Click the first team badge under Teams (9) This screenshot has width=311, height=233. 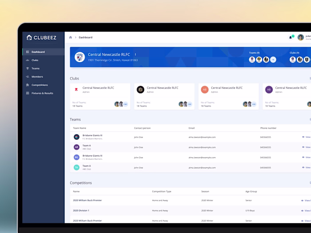point(252,59)
